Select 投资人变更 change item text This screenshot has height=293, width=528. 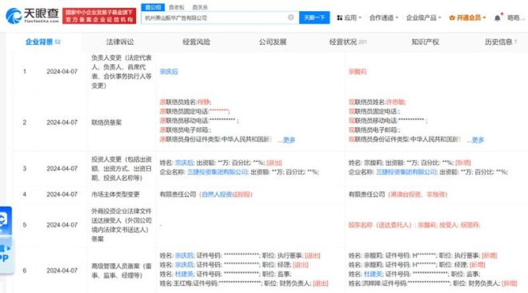click(x=121, y=168)
